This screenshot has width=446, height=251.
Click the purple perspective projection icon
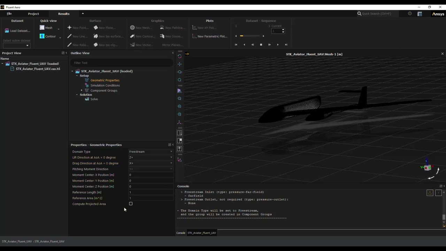point(179,91)
